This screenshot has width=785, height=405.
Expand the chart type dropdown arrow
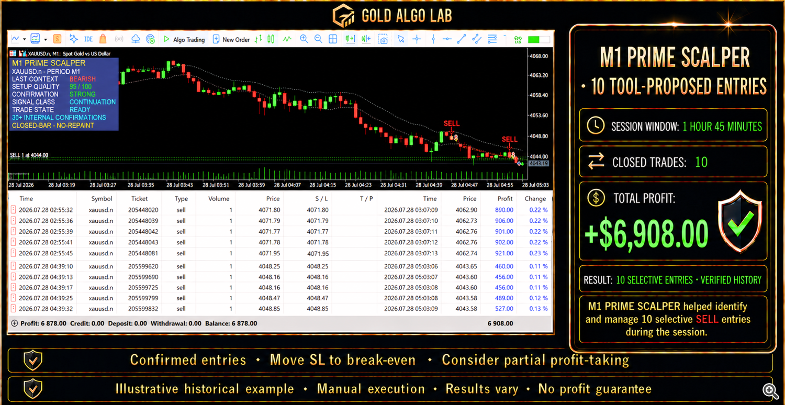point(24,39)
